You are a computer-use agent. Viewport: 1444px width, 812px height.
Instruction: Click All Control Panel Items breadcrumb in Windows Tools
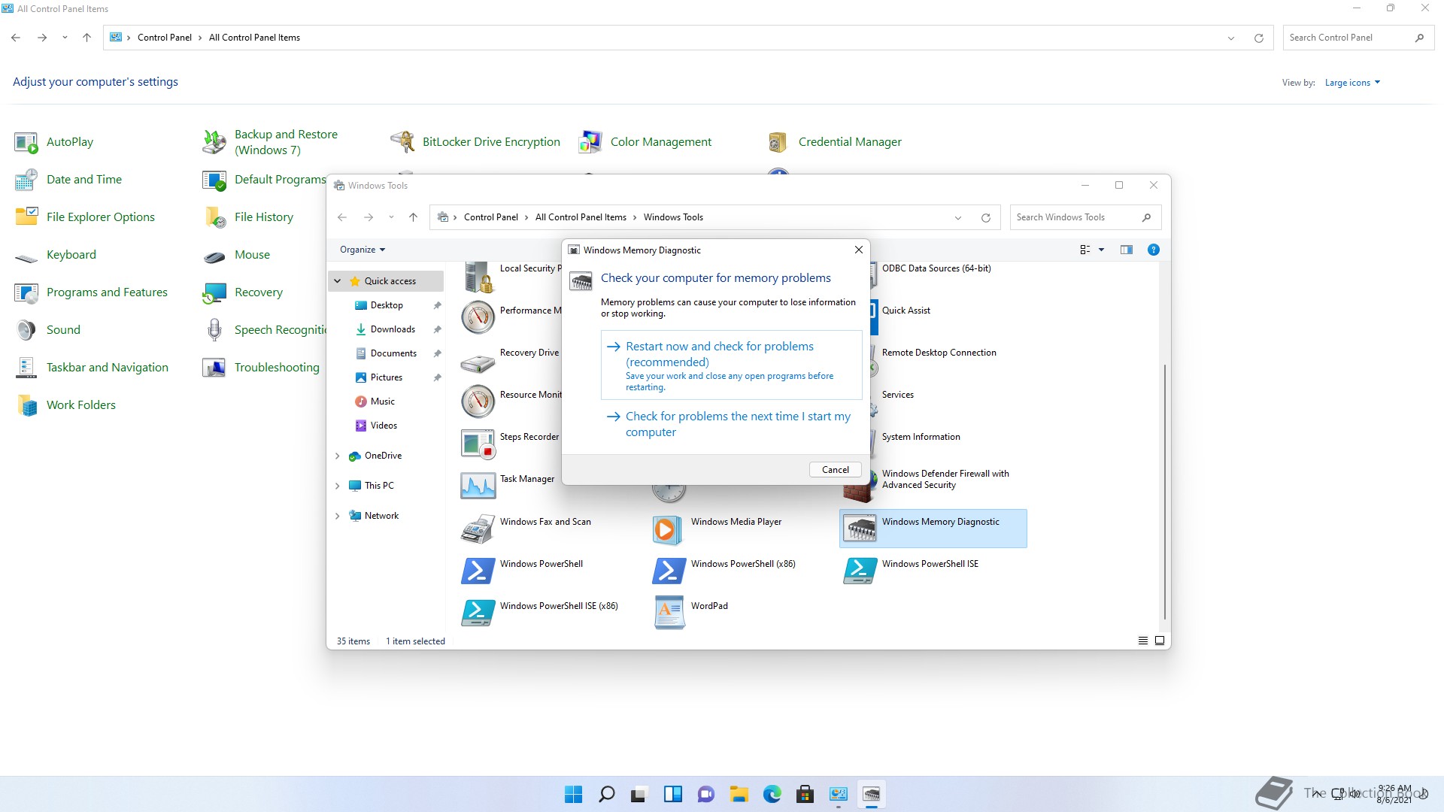pyautogui.click(x=581, y=217)
